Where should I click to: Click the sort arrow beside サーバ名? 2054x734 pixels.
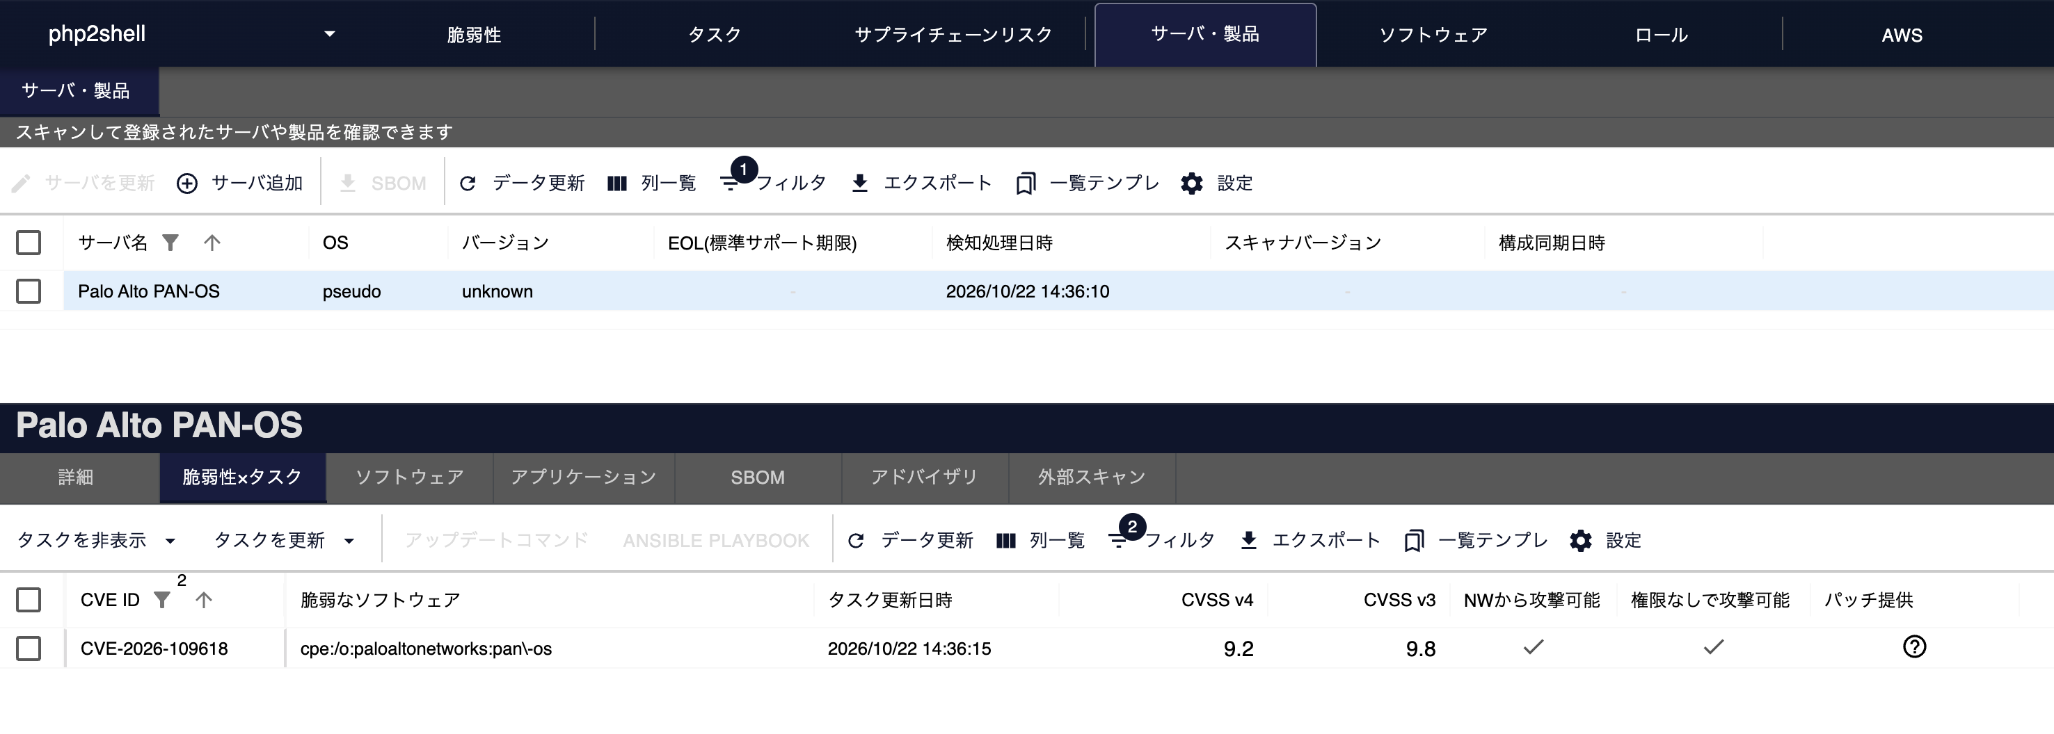tap(212, 243)
